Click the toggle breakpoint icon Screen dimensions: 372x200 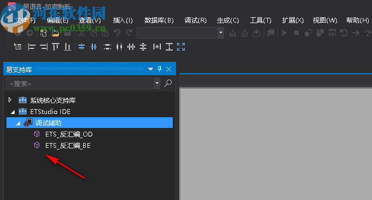point(308,33)
